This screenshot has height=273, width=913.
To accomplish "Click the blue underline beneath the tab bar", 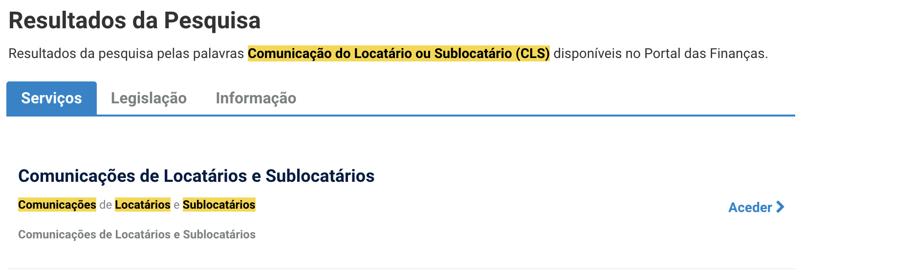I will click(x=440, y=116).
